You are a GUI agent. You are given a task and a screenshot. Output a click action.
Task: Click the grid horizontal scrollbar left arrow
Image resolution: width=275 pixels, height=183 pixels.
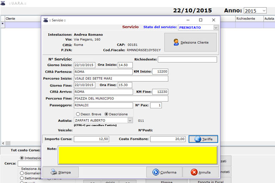pos(3,143)
